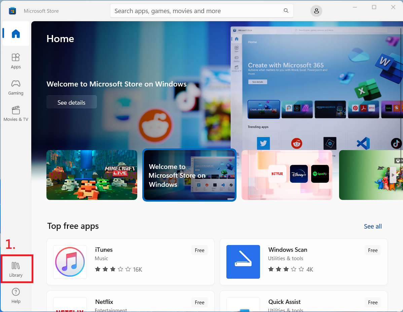403x312 pixels.
Task: Open the Gaming category
Action: (16, 87)
